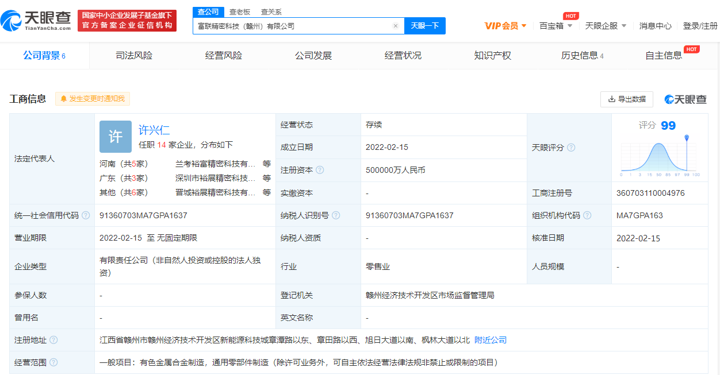Click help icon beside 统一社会信用代码
The height and width of the screenshot is (375, 720).
pyautogui.click(x=86, y=215)
